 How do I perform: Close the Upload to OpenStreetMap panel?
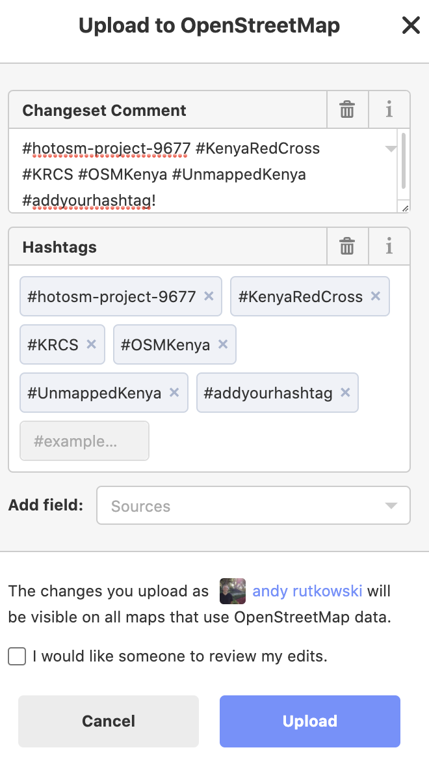coord(411,25)
